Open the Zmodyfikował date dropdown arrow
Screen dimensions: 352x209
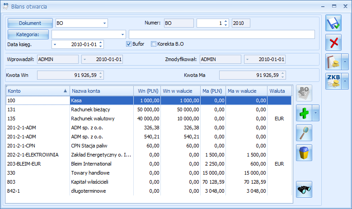pos(247,60)
